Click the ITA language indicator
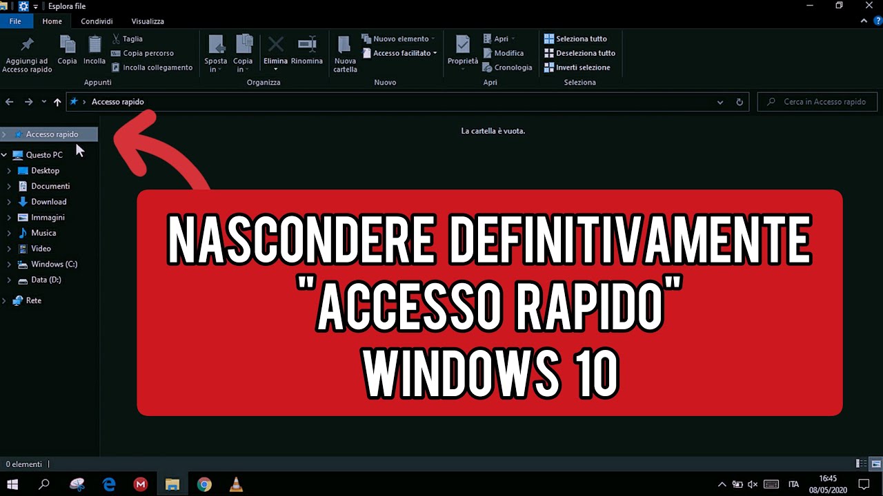This screenshot has height=496, width=883. pos(793,484)
